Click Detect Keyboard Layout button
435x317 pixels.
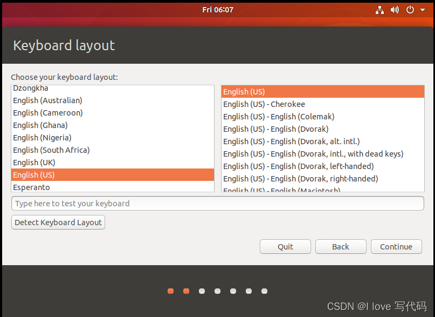58,222
